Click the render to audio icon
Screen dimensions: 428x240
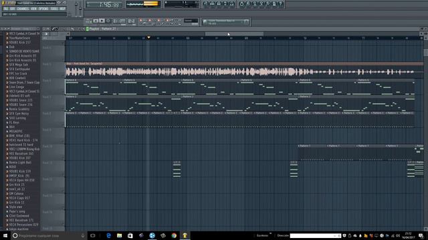pos(255,3)
